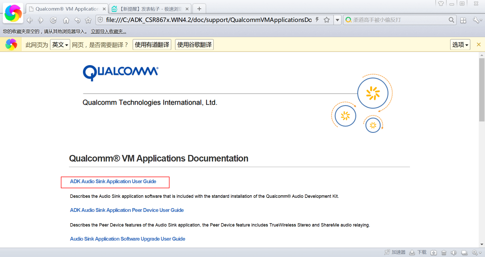This screenshot has height=257, width=485.
Task: Open ADK Audio Sink Application User Guide link
Action: pyautogui.click(x=113, y=181)
